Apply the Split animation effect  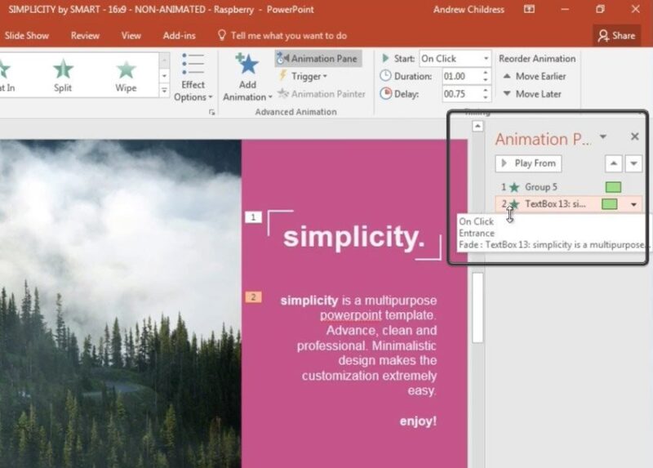coord(63,75)
